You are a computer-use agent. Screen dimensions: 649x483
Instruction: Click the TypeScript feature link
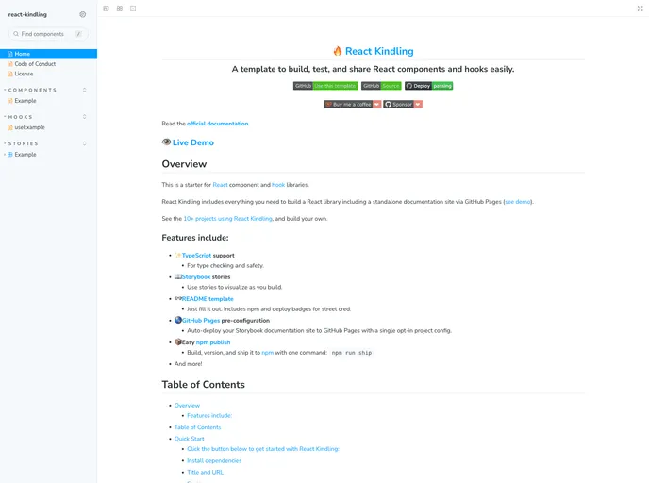(196, 256)
